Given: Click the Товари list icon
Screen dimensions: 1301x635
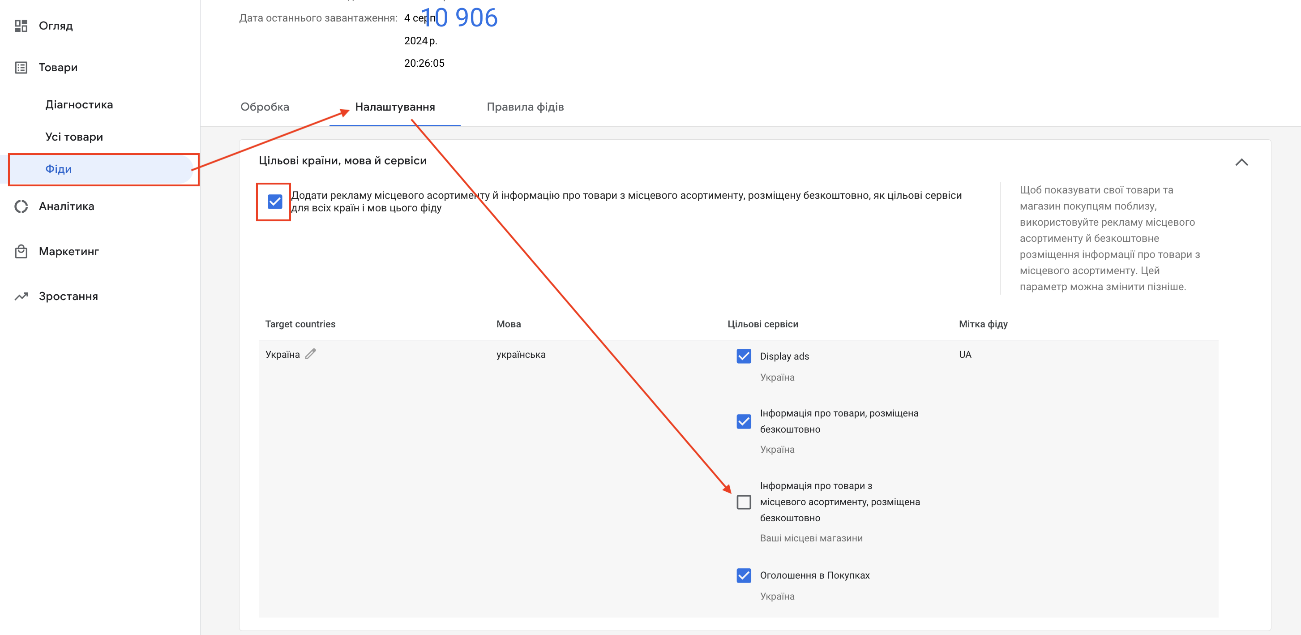Looking at the screenshot, I should pos(21,68).
